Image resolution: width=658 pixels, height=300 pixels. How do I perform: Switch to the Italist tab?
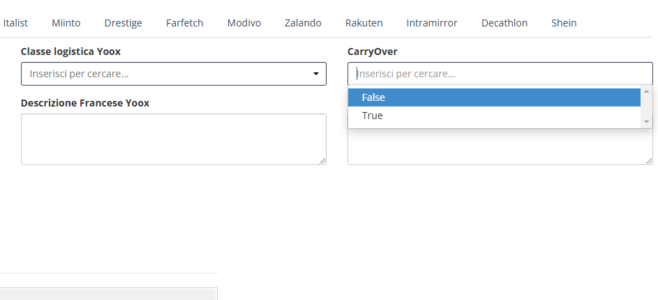click(15, 23)
